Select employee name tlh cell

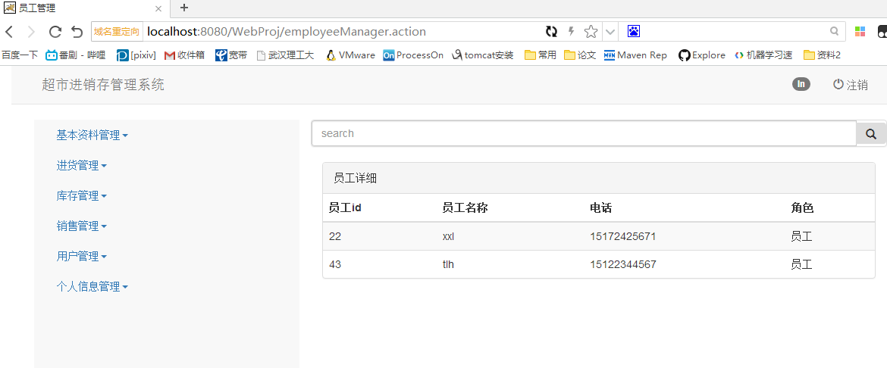tap(447, 264)
